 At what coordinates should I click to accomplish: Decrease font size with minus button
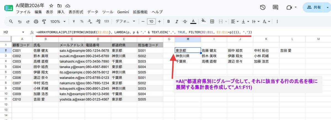[143, 21]
